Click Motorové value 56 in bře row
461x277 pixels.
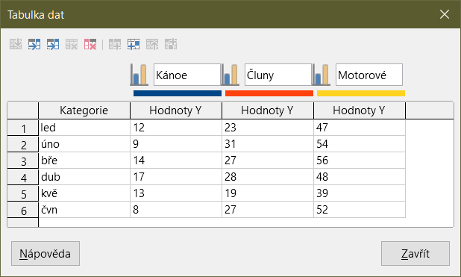click(x=360, y=161)
